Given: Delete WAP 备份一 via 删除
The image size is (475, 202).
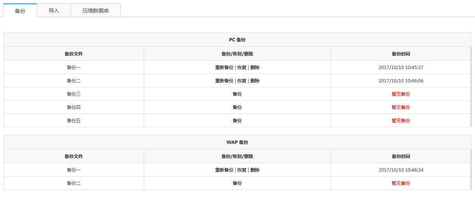Looking at the screenshot, I should click(255, 170).
